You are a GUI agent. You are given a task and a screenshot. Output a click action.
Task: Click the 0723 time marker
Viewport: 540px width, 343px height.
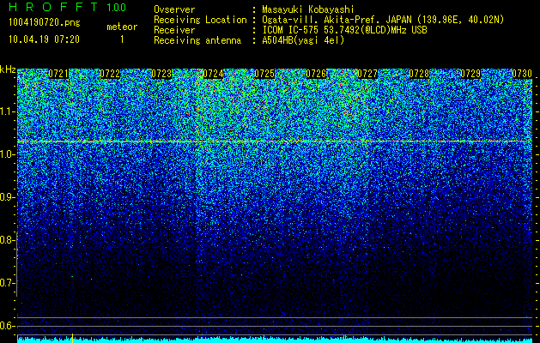(161, 74)
